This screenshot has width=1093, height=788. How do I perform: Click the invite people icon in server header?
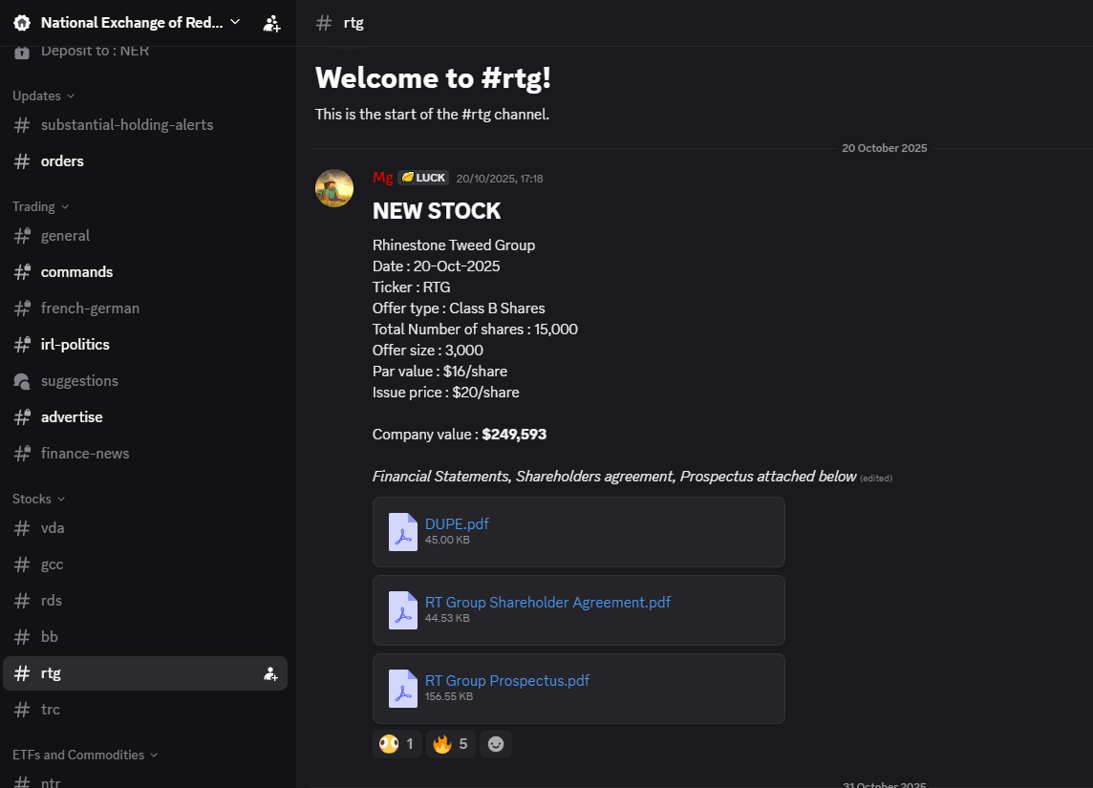271,23
